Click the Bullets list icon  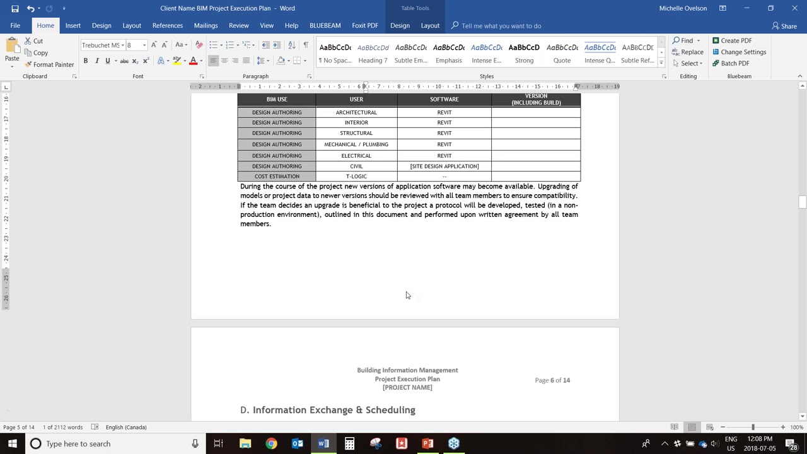213,45
